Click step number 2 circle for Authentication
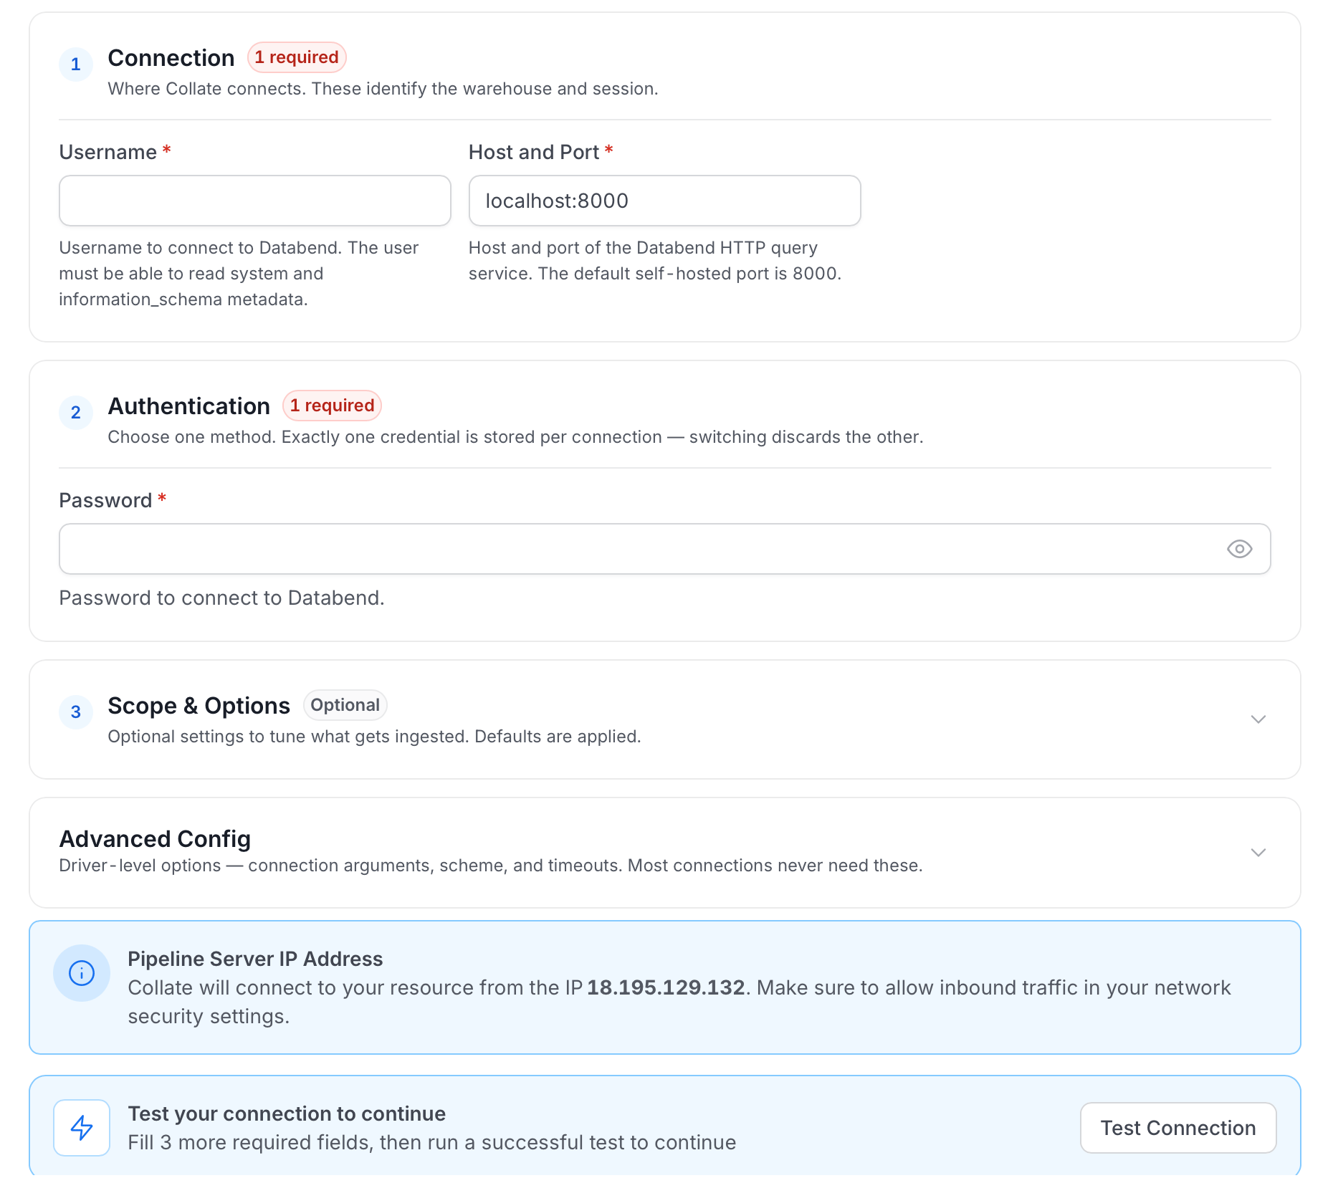This screenshot has height=1178, width=1333. 76,413
